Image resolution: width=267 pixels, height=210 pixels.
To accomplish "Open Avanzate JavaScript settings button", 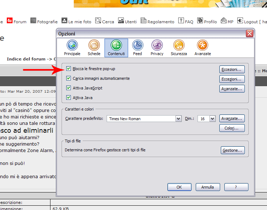I will click(232, 89).
